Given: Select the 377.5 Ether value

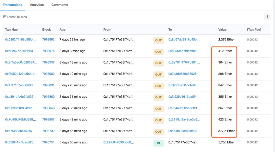Looking at the screenshot, I should tap(226, 131).
